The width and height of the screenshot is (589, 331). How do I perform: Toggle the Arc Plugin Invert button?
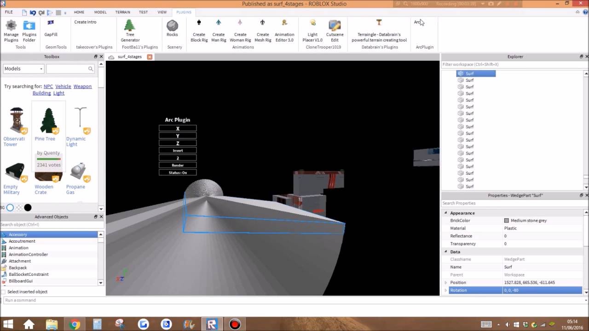click(178, 150)
